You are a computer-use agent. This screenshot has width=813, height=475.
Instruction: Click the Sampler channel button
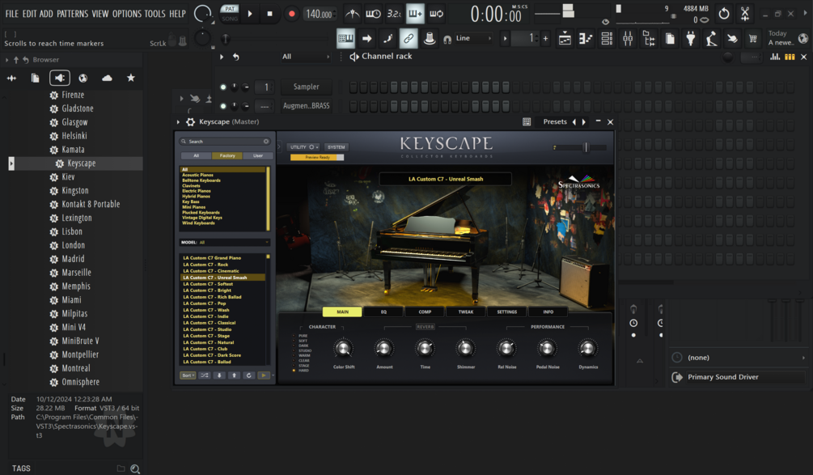[307, 87]
